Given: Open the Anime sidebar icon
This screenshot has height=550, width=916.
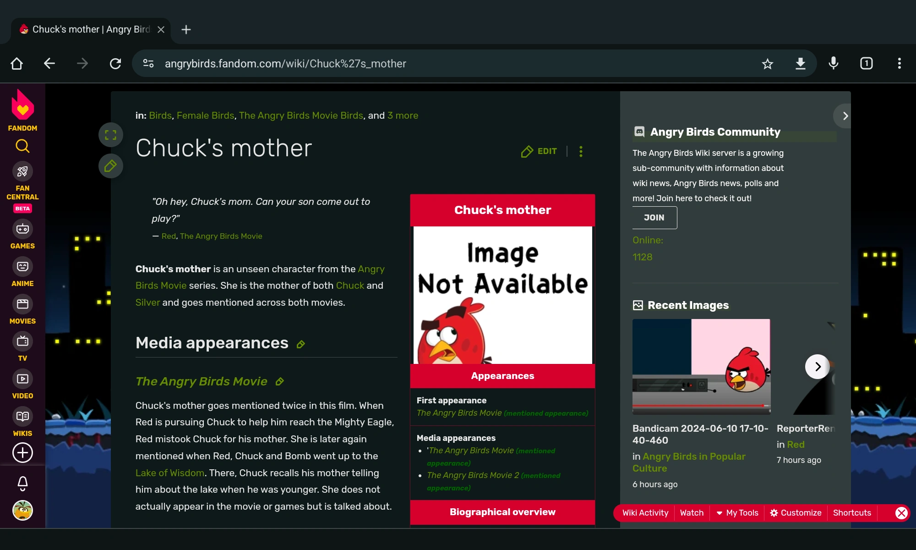Looking at the screenshot, I should pyautogui.click(x=22, y=267).
